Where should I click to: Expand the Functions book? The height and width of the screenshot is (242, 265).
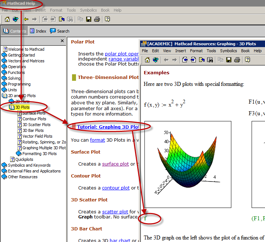click(4, 72)
